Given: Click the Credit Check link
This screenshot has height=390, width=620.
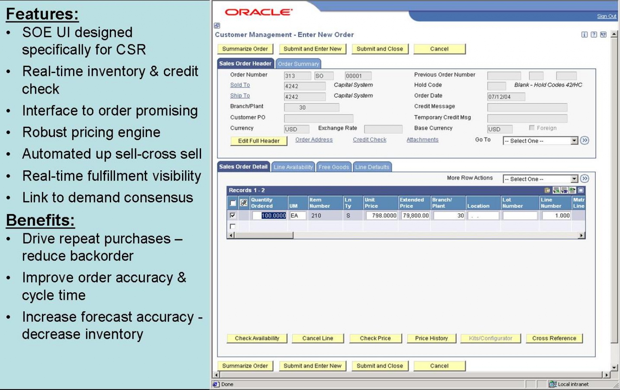Looking at the screenshot, I should [x=369, y=139].
